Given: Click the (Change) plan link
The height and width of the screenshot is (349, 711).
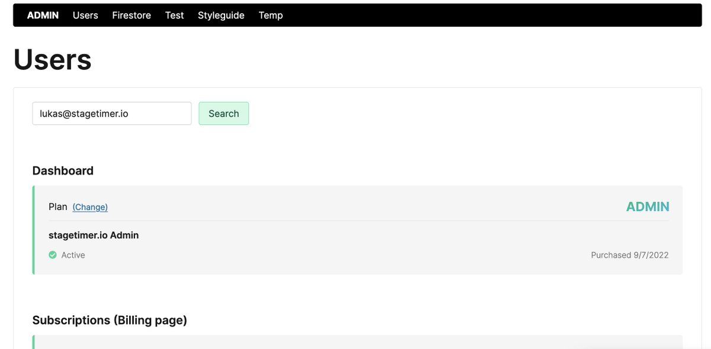Looking at the screenshot, I should coord(90,207).
